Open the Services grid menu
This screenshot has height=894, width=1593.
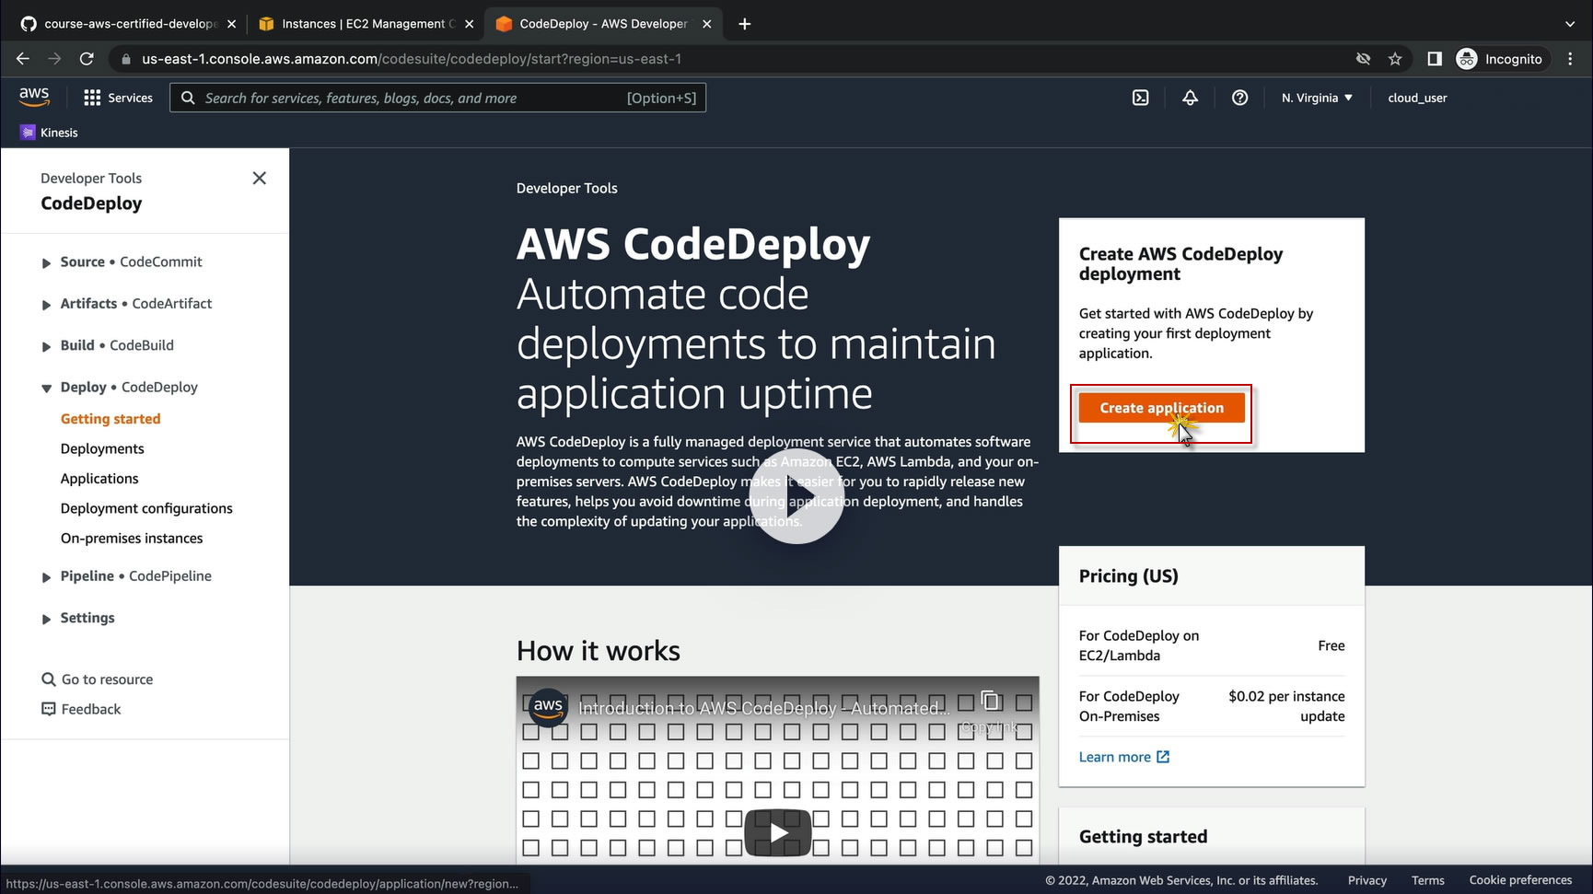click(118, 98)
